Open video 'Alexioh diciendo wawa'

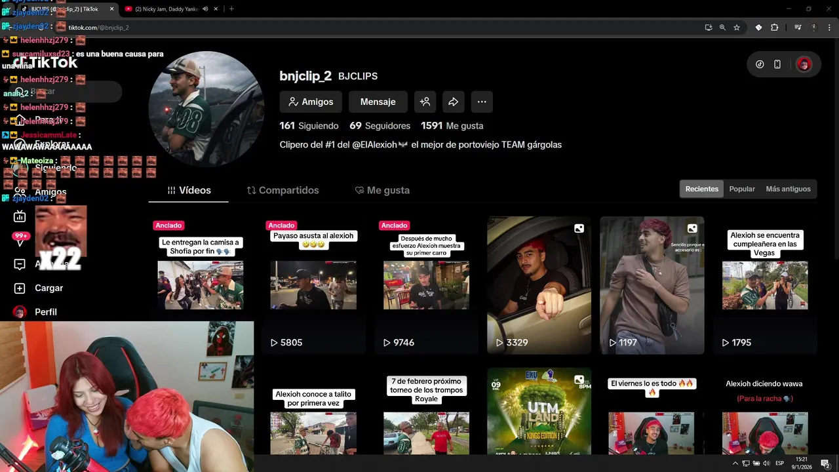click(x=765, y=411)
